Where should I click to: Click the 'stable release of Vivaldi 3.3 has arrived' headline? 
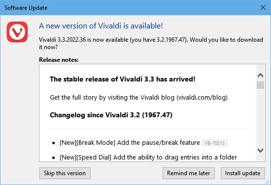[123, 79]
